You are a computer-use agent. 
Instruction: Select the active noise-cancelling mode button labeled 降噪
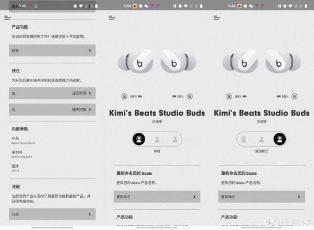(139, 139)
